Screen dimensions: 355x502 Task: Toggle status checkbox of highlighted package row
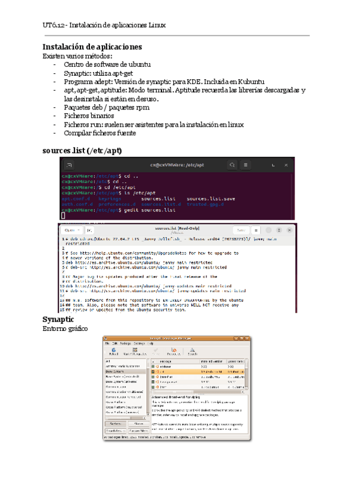pos(153,371)
